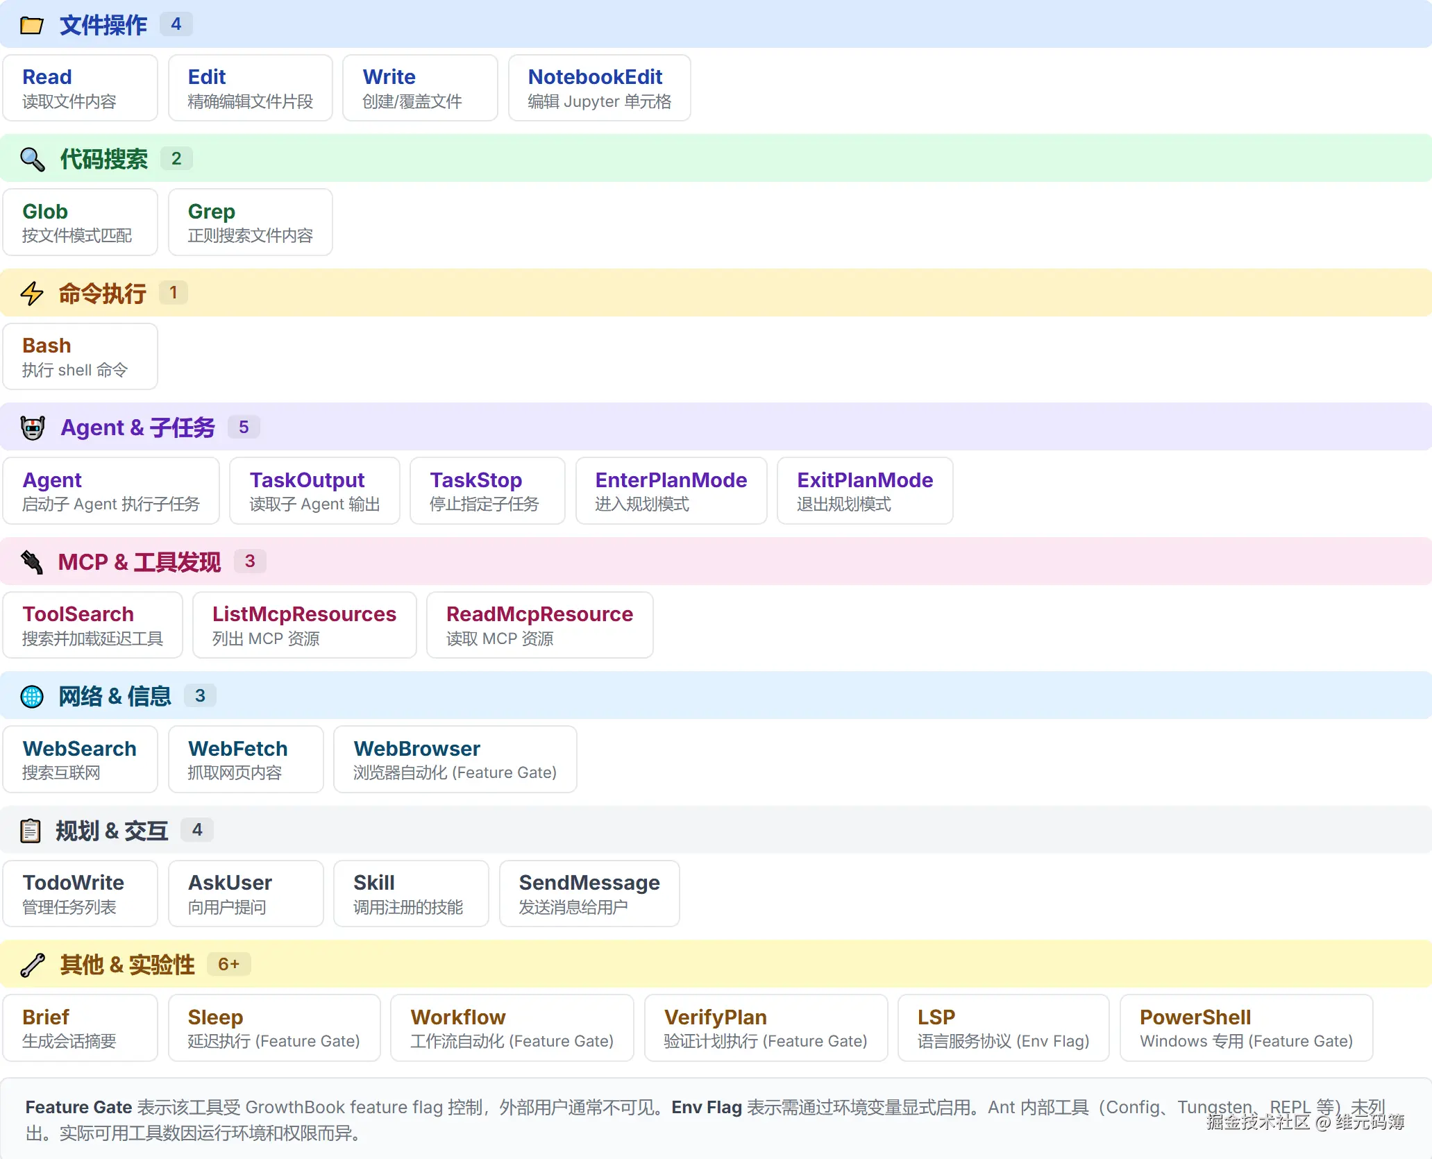Select the 文件操作 section header
Viewport: 1432px width, 1159px height.
[103, 26]
